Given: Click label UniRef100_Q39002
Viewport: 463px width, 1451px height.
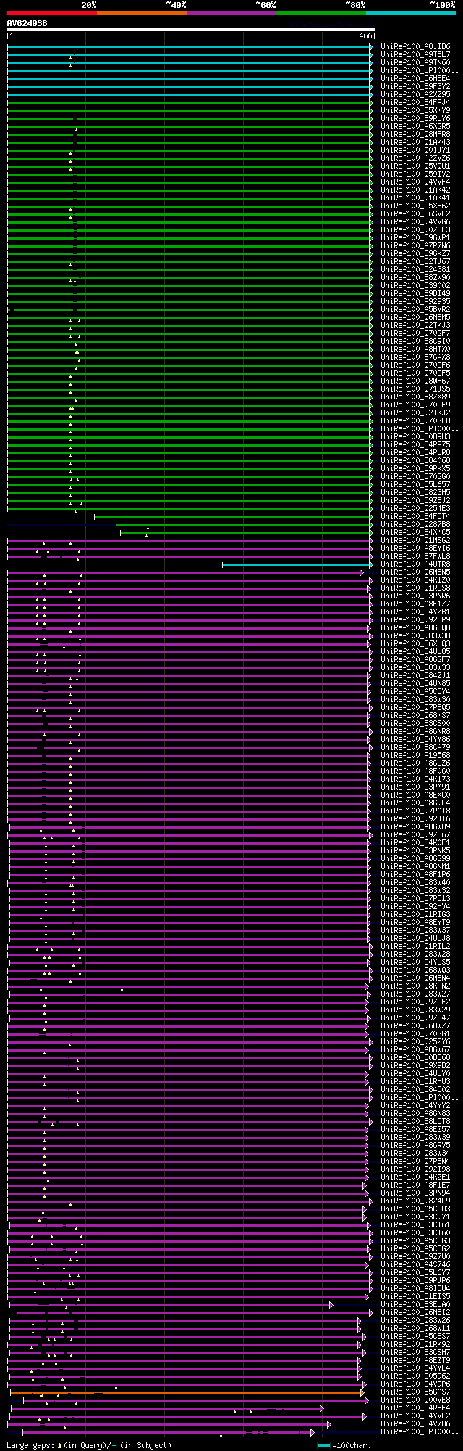Looking at the screenshot, I should click(415, 285).
